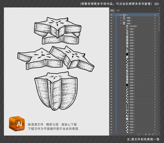Toggle eye icon of the 复合路径 sublayer
This screenshot has height=143, width=164.
(x=111, y=26)
